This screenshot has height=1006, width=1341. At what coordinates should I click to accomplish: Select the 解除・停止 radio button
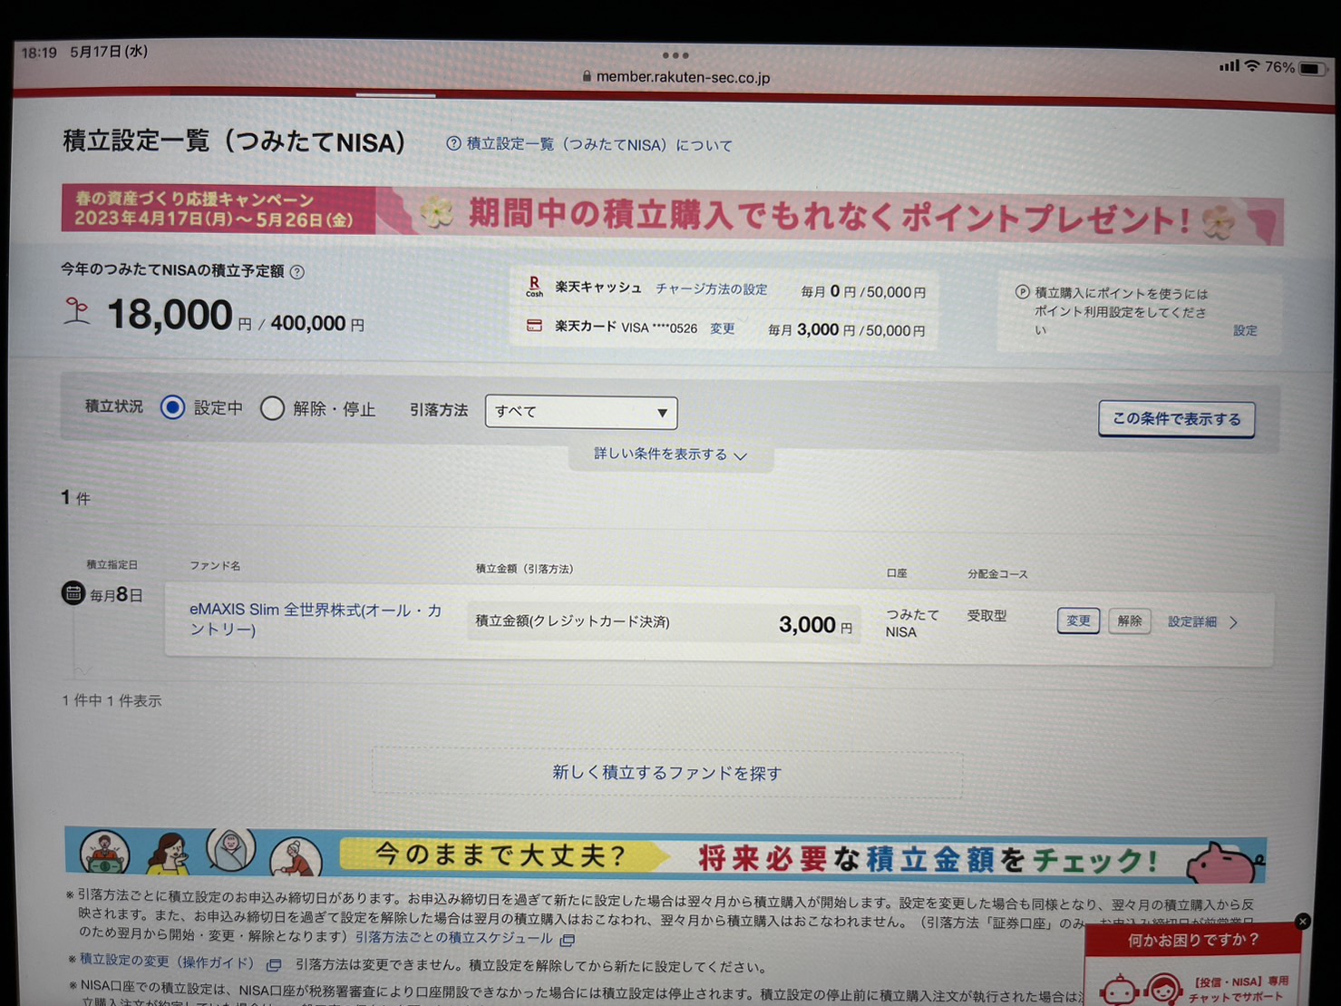point(272,408)
